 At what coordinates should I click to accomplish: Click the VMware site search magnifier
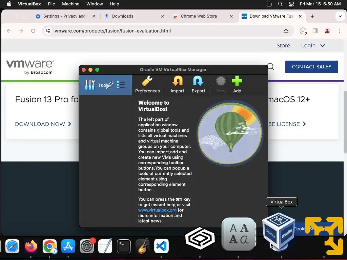(271, 67)
